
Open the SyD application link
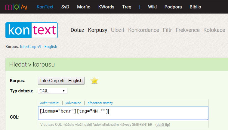65,7
